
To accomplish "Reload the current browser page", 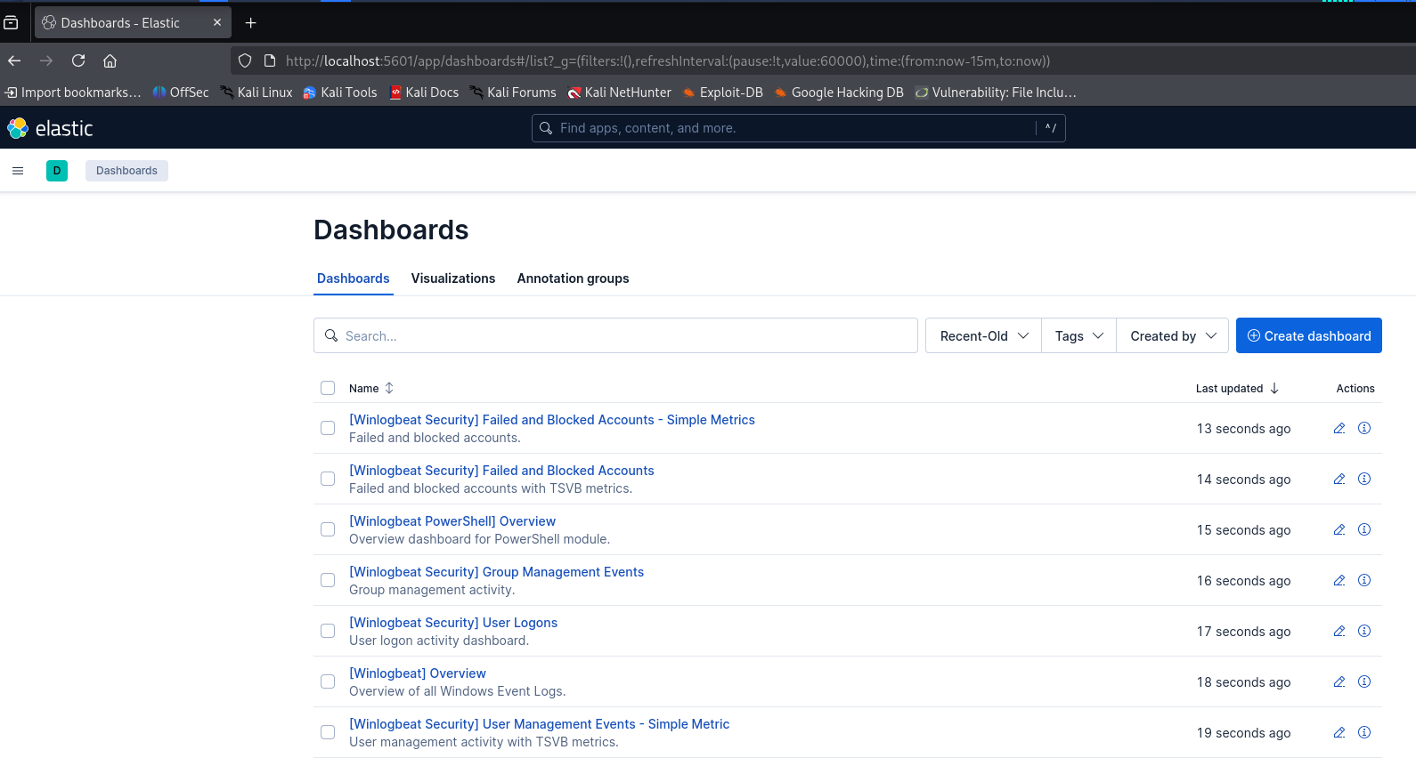I will 78,60.
